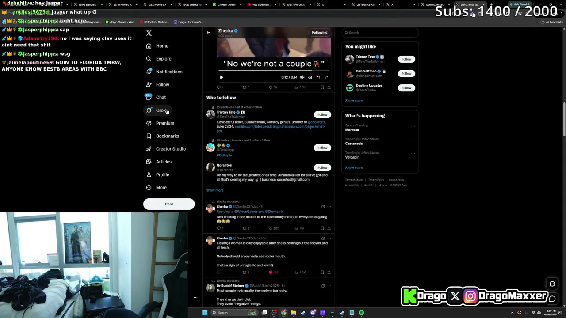Go back with the arrow beside Zherka

coord(208,32)
